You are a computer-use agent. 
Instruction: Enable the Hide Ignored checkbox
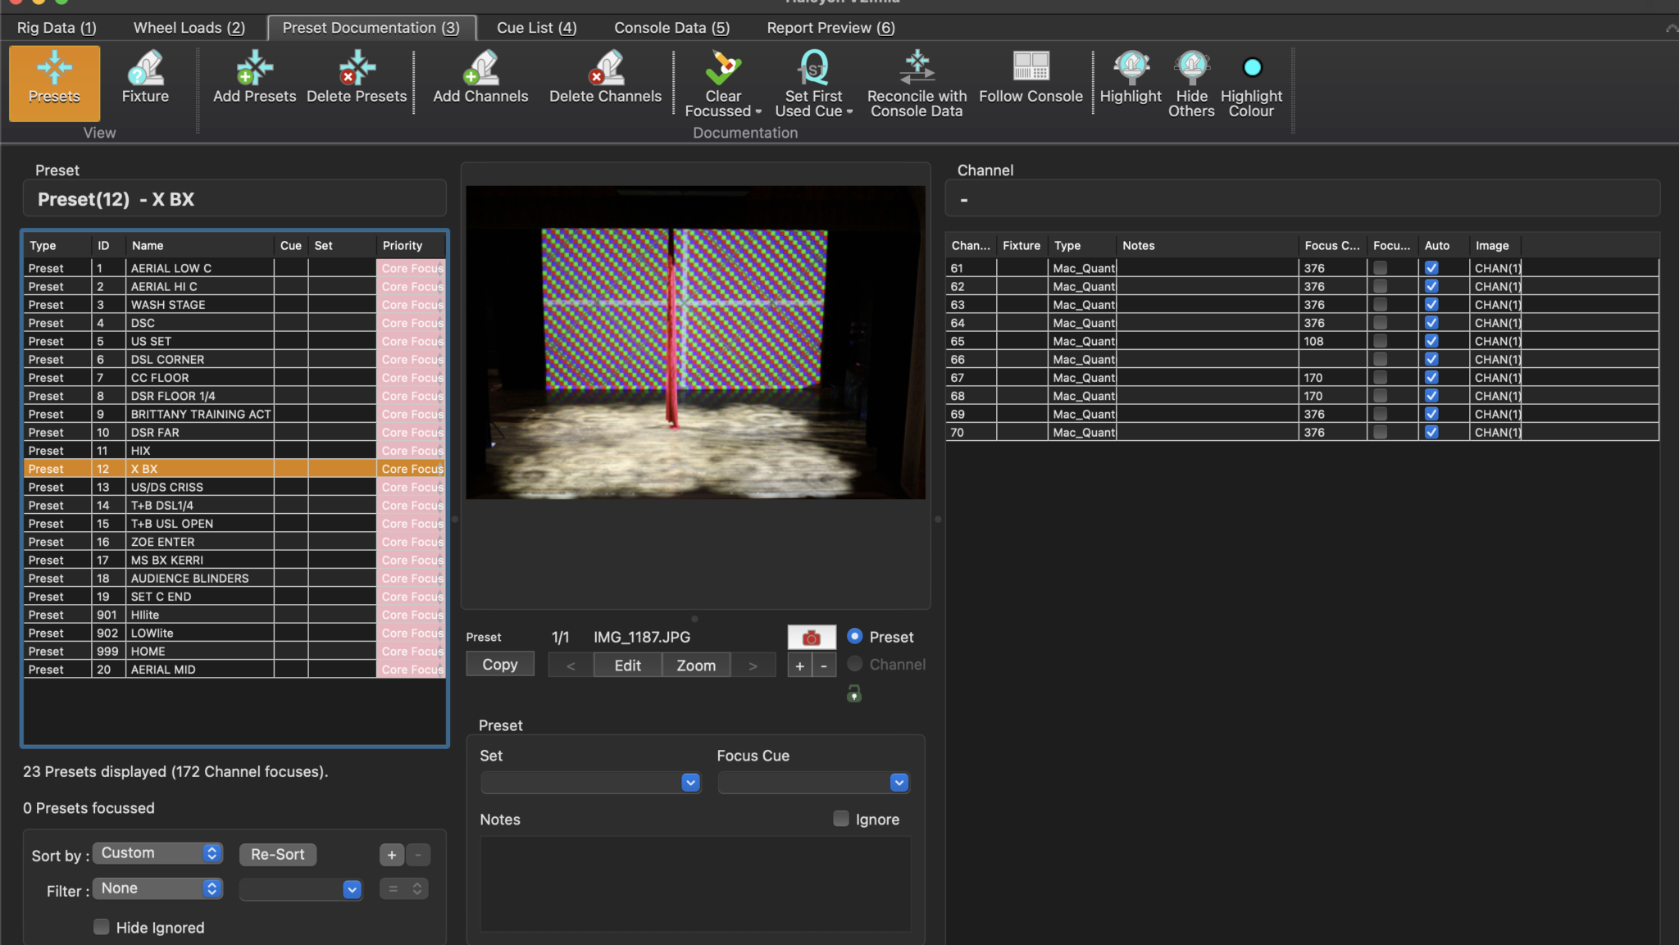pos(102,927)
